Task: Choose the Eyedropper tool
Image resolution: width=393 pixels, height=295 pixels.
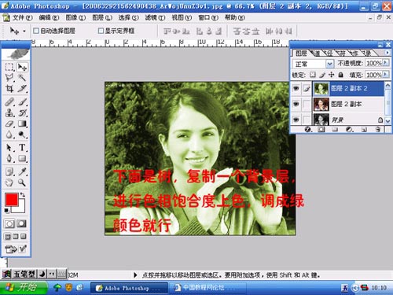Action: [22, 171]
